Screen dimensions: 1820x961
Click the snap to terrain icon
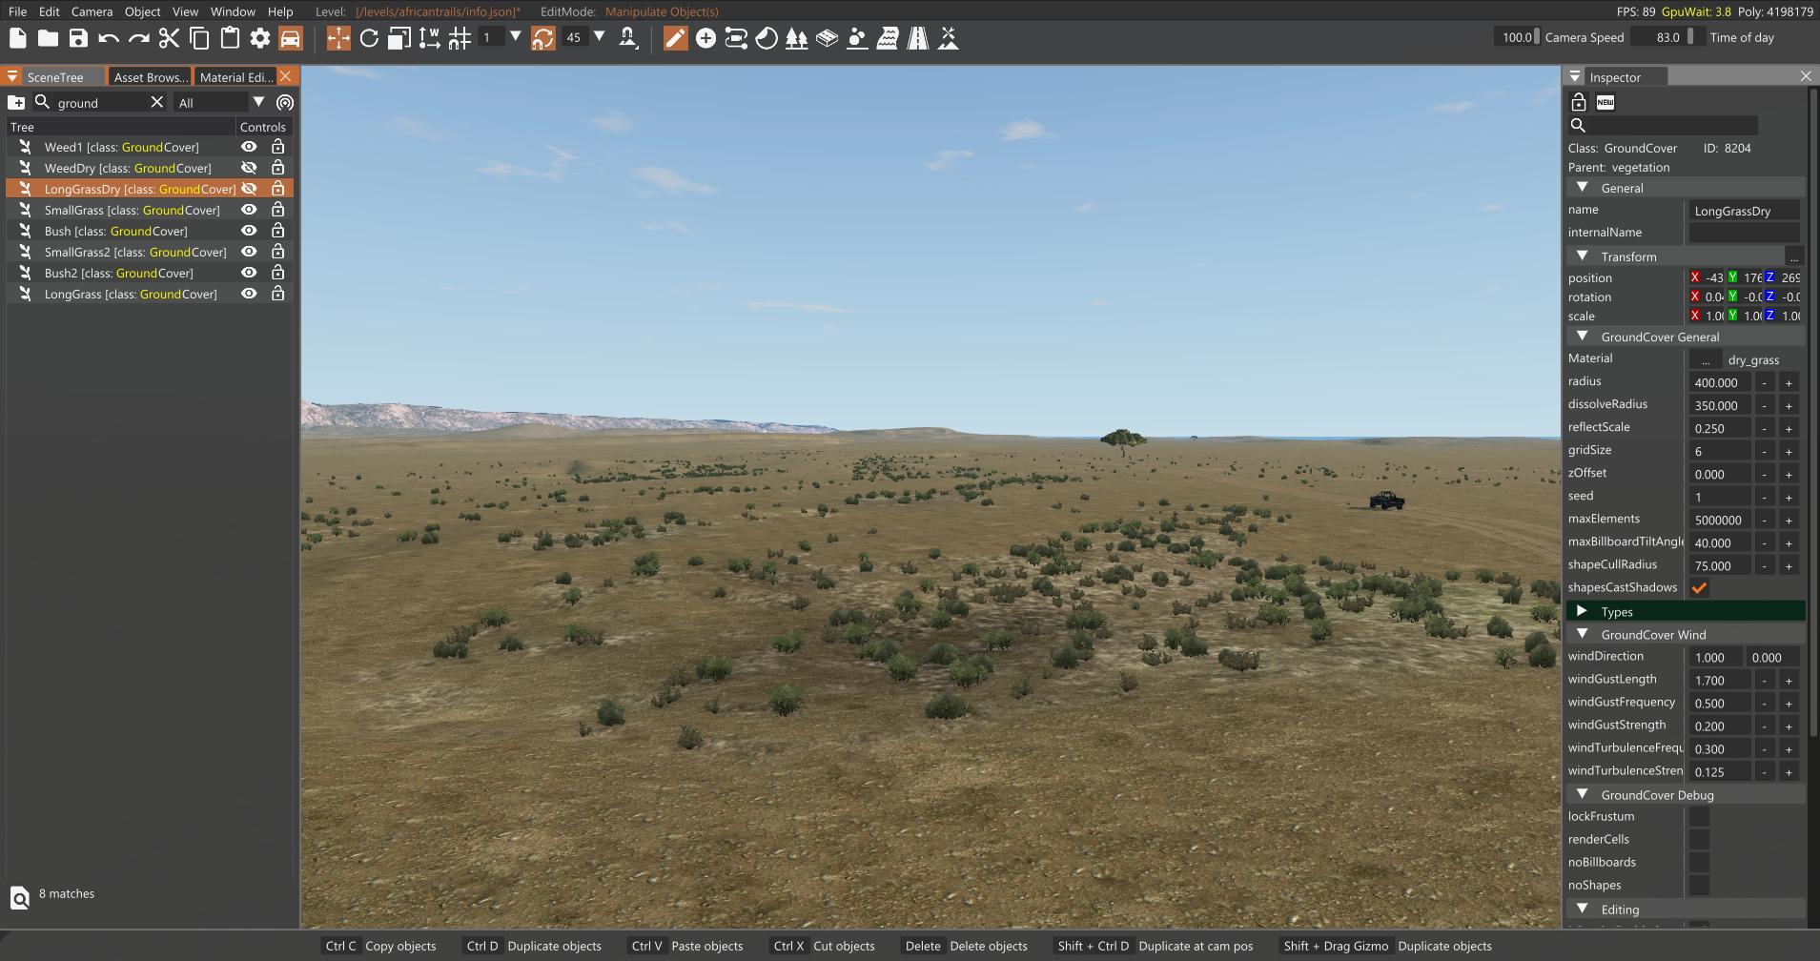tap(628, 38)
